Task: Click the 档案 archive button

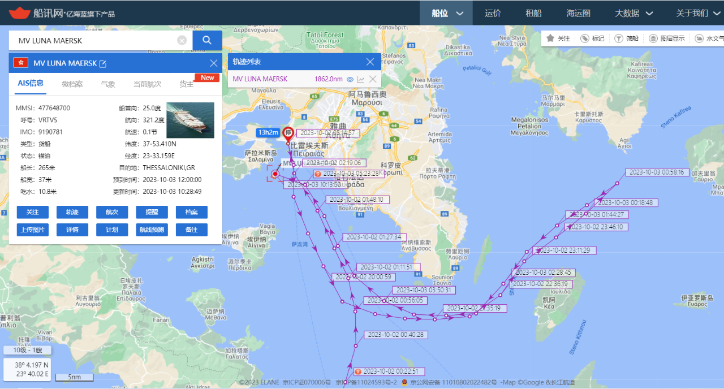Action: click(191, 212)
